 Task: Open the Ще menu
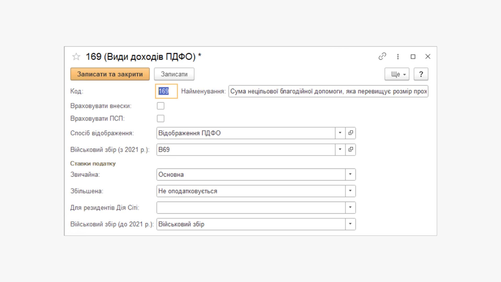pyautogui.click(x=397, y=74)
